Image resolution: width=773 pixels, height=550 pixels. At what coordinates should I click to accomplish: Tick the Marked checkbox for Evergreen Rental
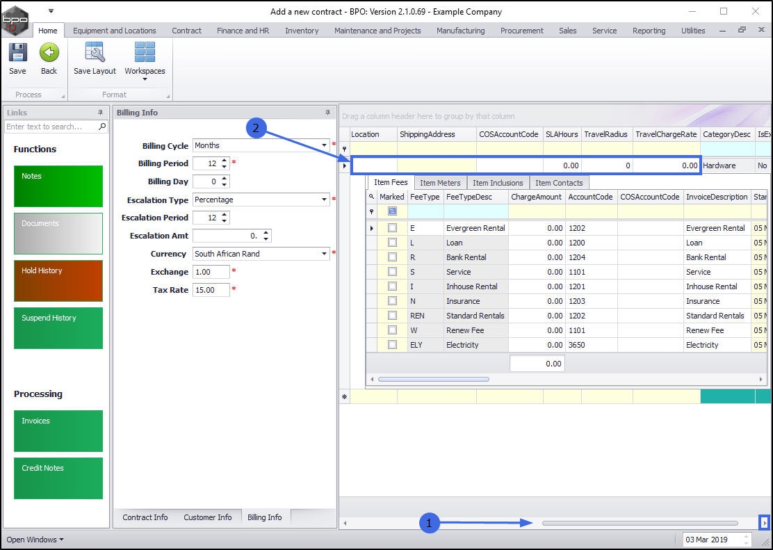click(392, 228)
